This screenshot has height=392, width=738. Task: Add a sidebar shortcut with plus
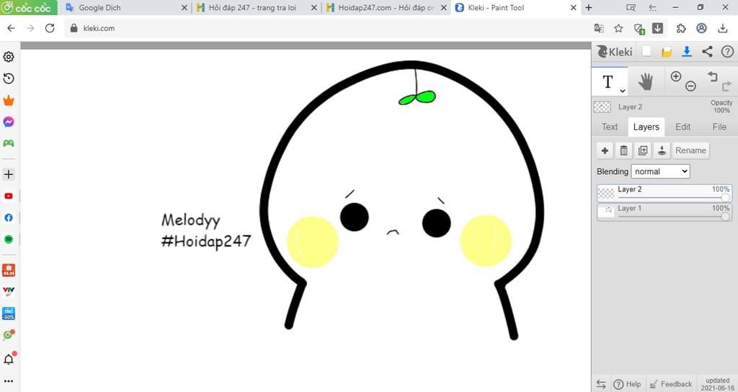[9, 174]
